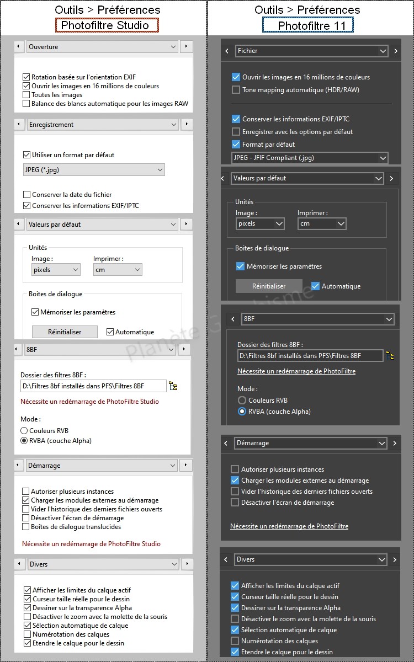Open Image units pixels dropdown in Studio
Image resolution: width=414 pixels, height=662 pixels.
pos(56,270)
